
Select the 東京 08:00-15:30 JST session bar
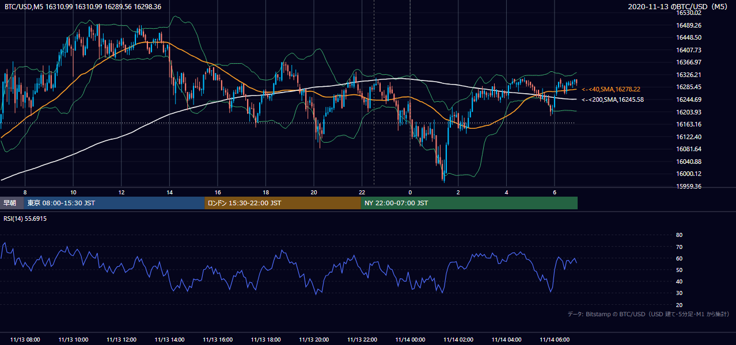114,203
